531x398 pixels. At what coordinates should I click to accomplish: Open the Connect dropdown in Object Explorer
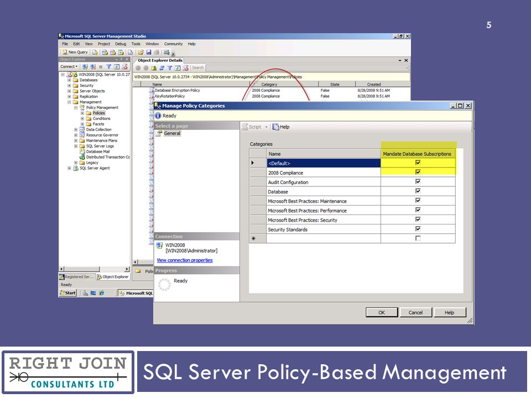69,67
